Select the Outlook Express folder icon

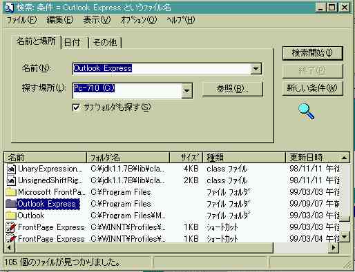[11, 204]
